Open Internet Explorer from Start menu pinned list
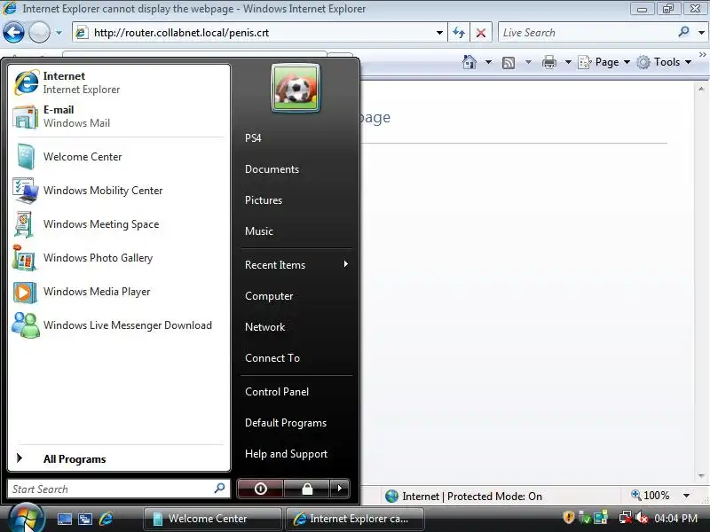This screenshot has height=532, width=710. [x=119, y=82]
